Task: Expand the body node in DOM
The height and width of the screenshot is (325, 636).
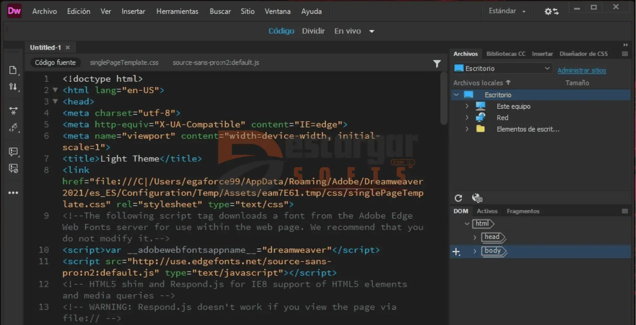Action: [x=475, y=251]
